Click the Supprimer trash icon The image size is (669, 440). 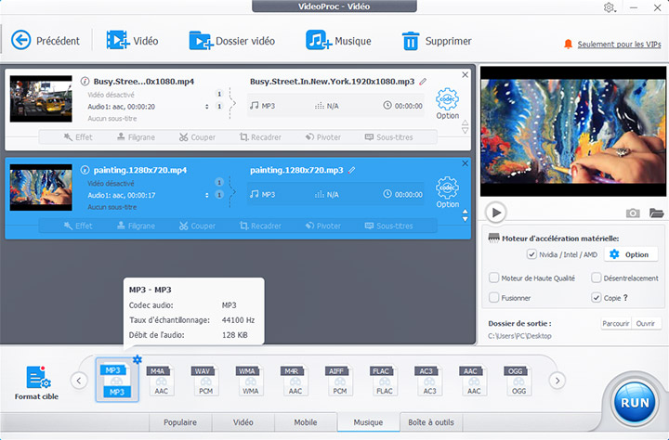(x=410, y=41)
